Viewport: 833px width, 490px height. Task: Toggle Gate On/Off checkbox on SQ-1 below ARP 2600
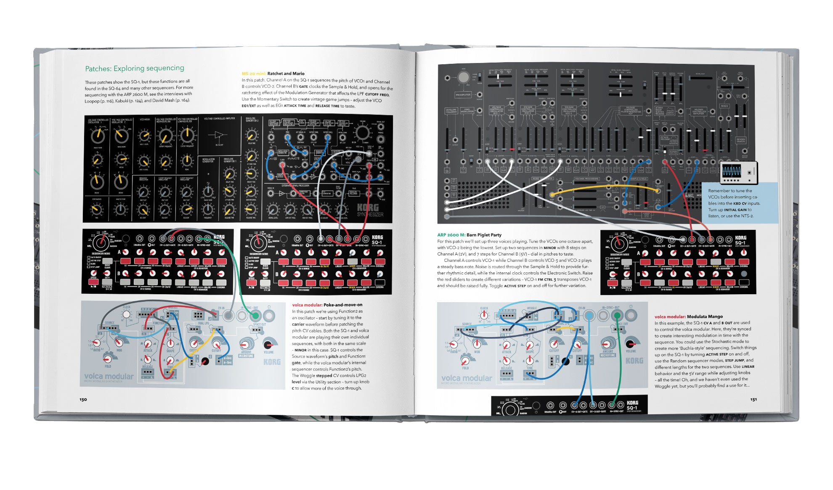[x=608, y=258]
